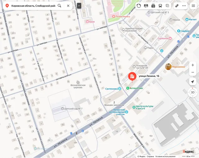Click the © Яндекс copyright link

(141, 156)
